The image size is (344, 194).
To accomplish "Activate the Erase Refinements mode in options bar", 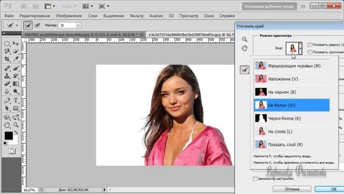I will 37,25.
